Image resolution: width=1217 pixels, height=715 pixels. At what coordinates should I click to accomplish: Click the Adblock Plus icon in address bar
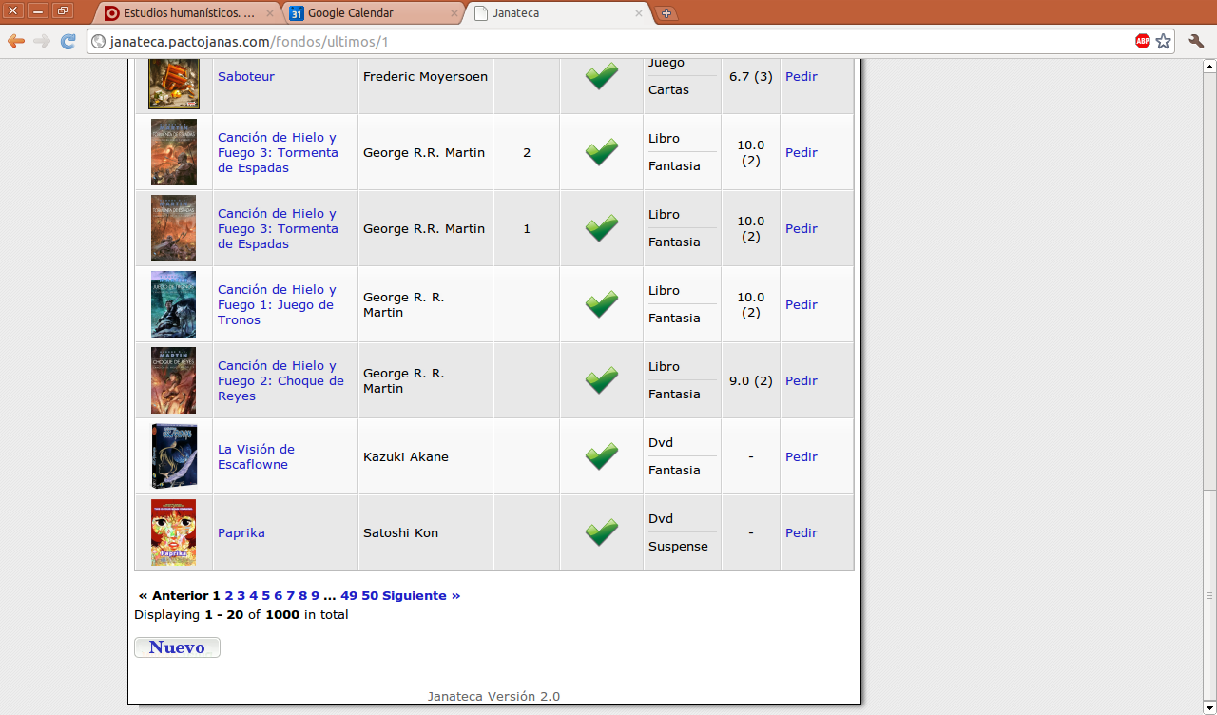point(1142,41)
